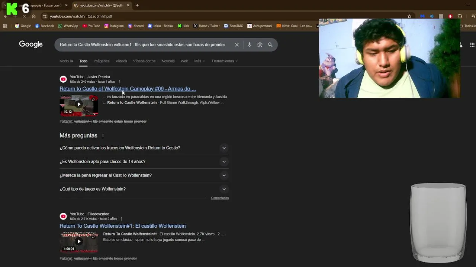The width and height of the screenshot is (476, 267).
Task: Open the Instagram bookmark
Action: coord(114,26)
